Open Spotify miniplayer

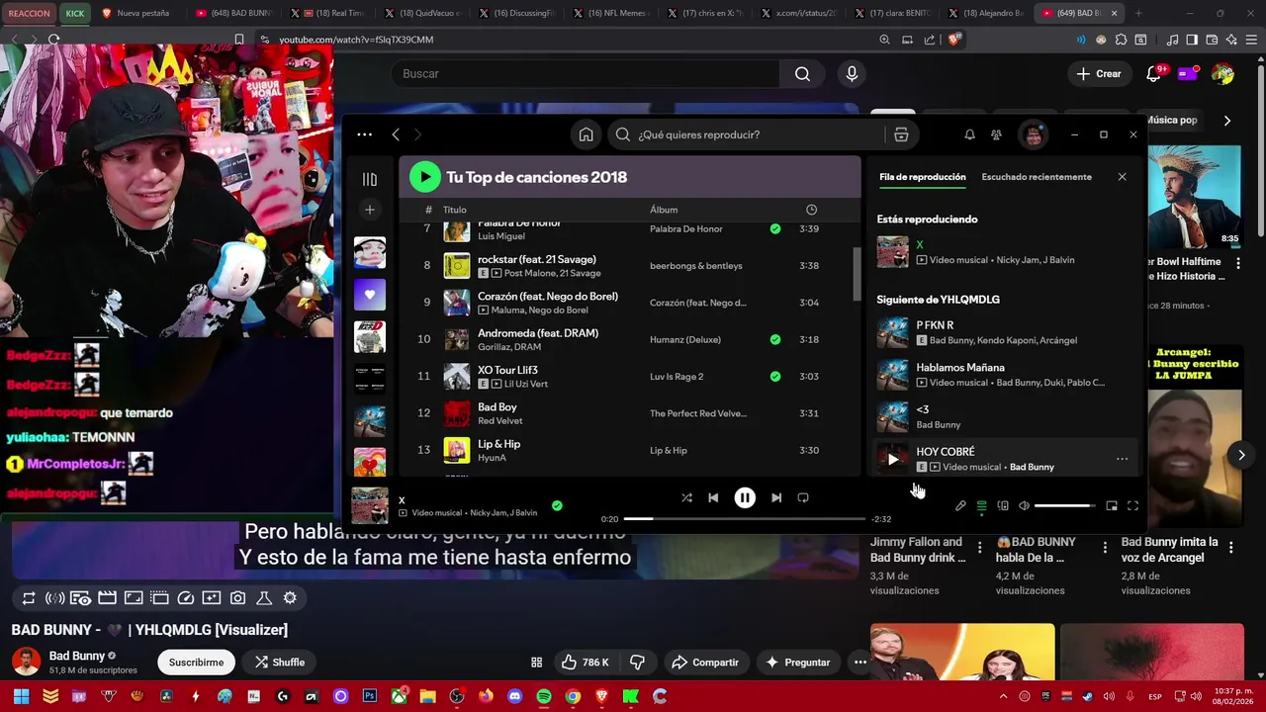(1112, 506)
